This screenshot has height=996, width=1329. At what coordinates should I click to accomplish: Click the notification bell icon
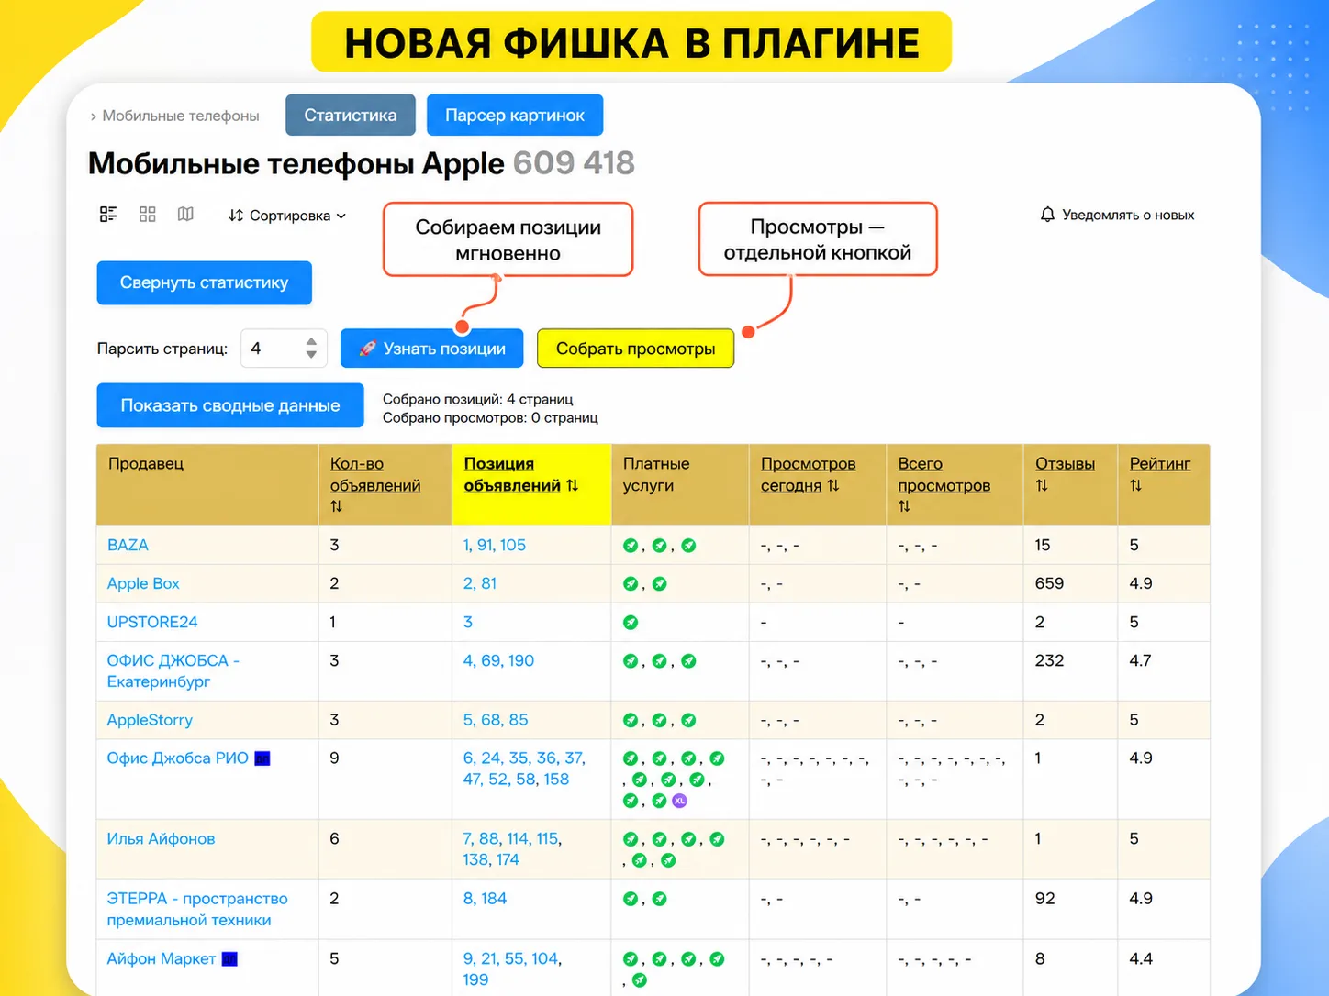point(1047,215)
